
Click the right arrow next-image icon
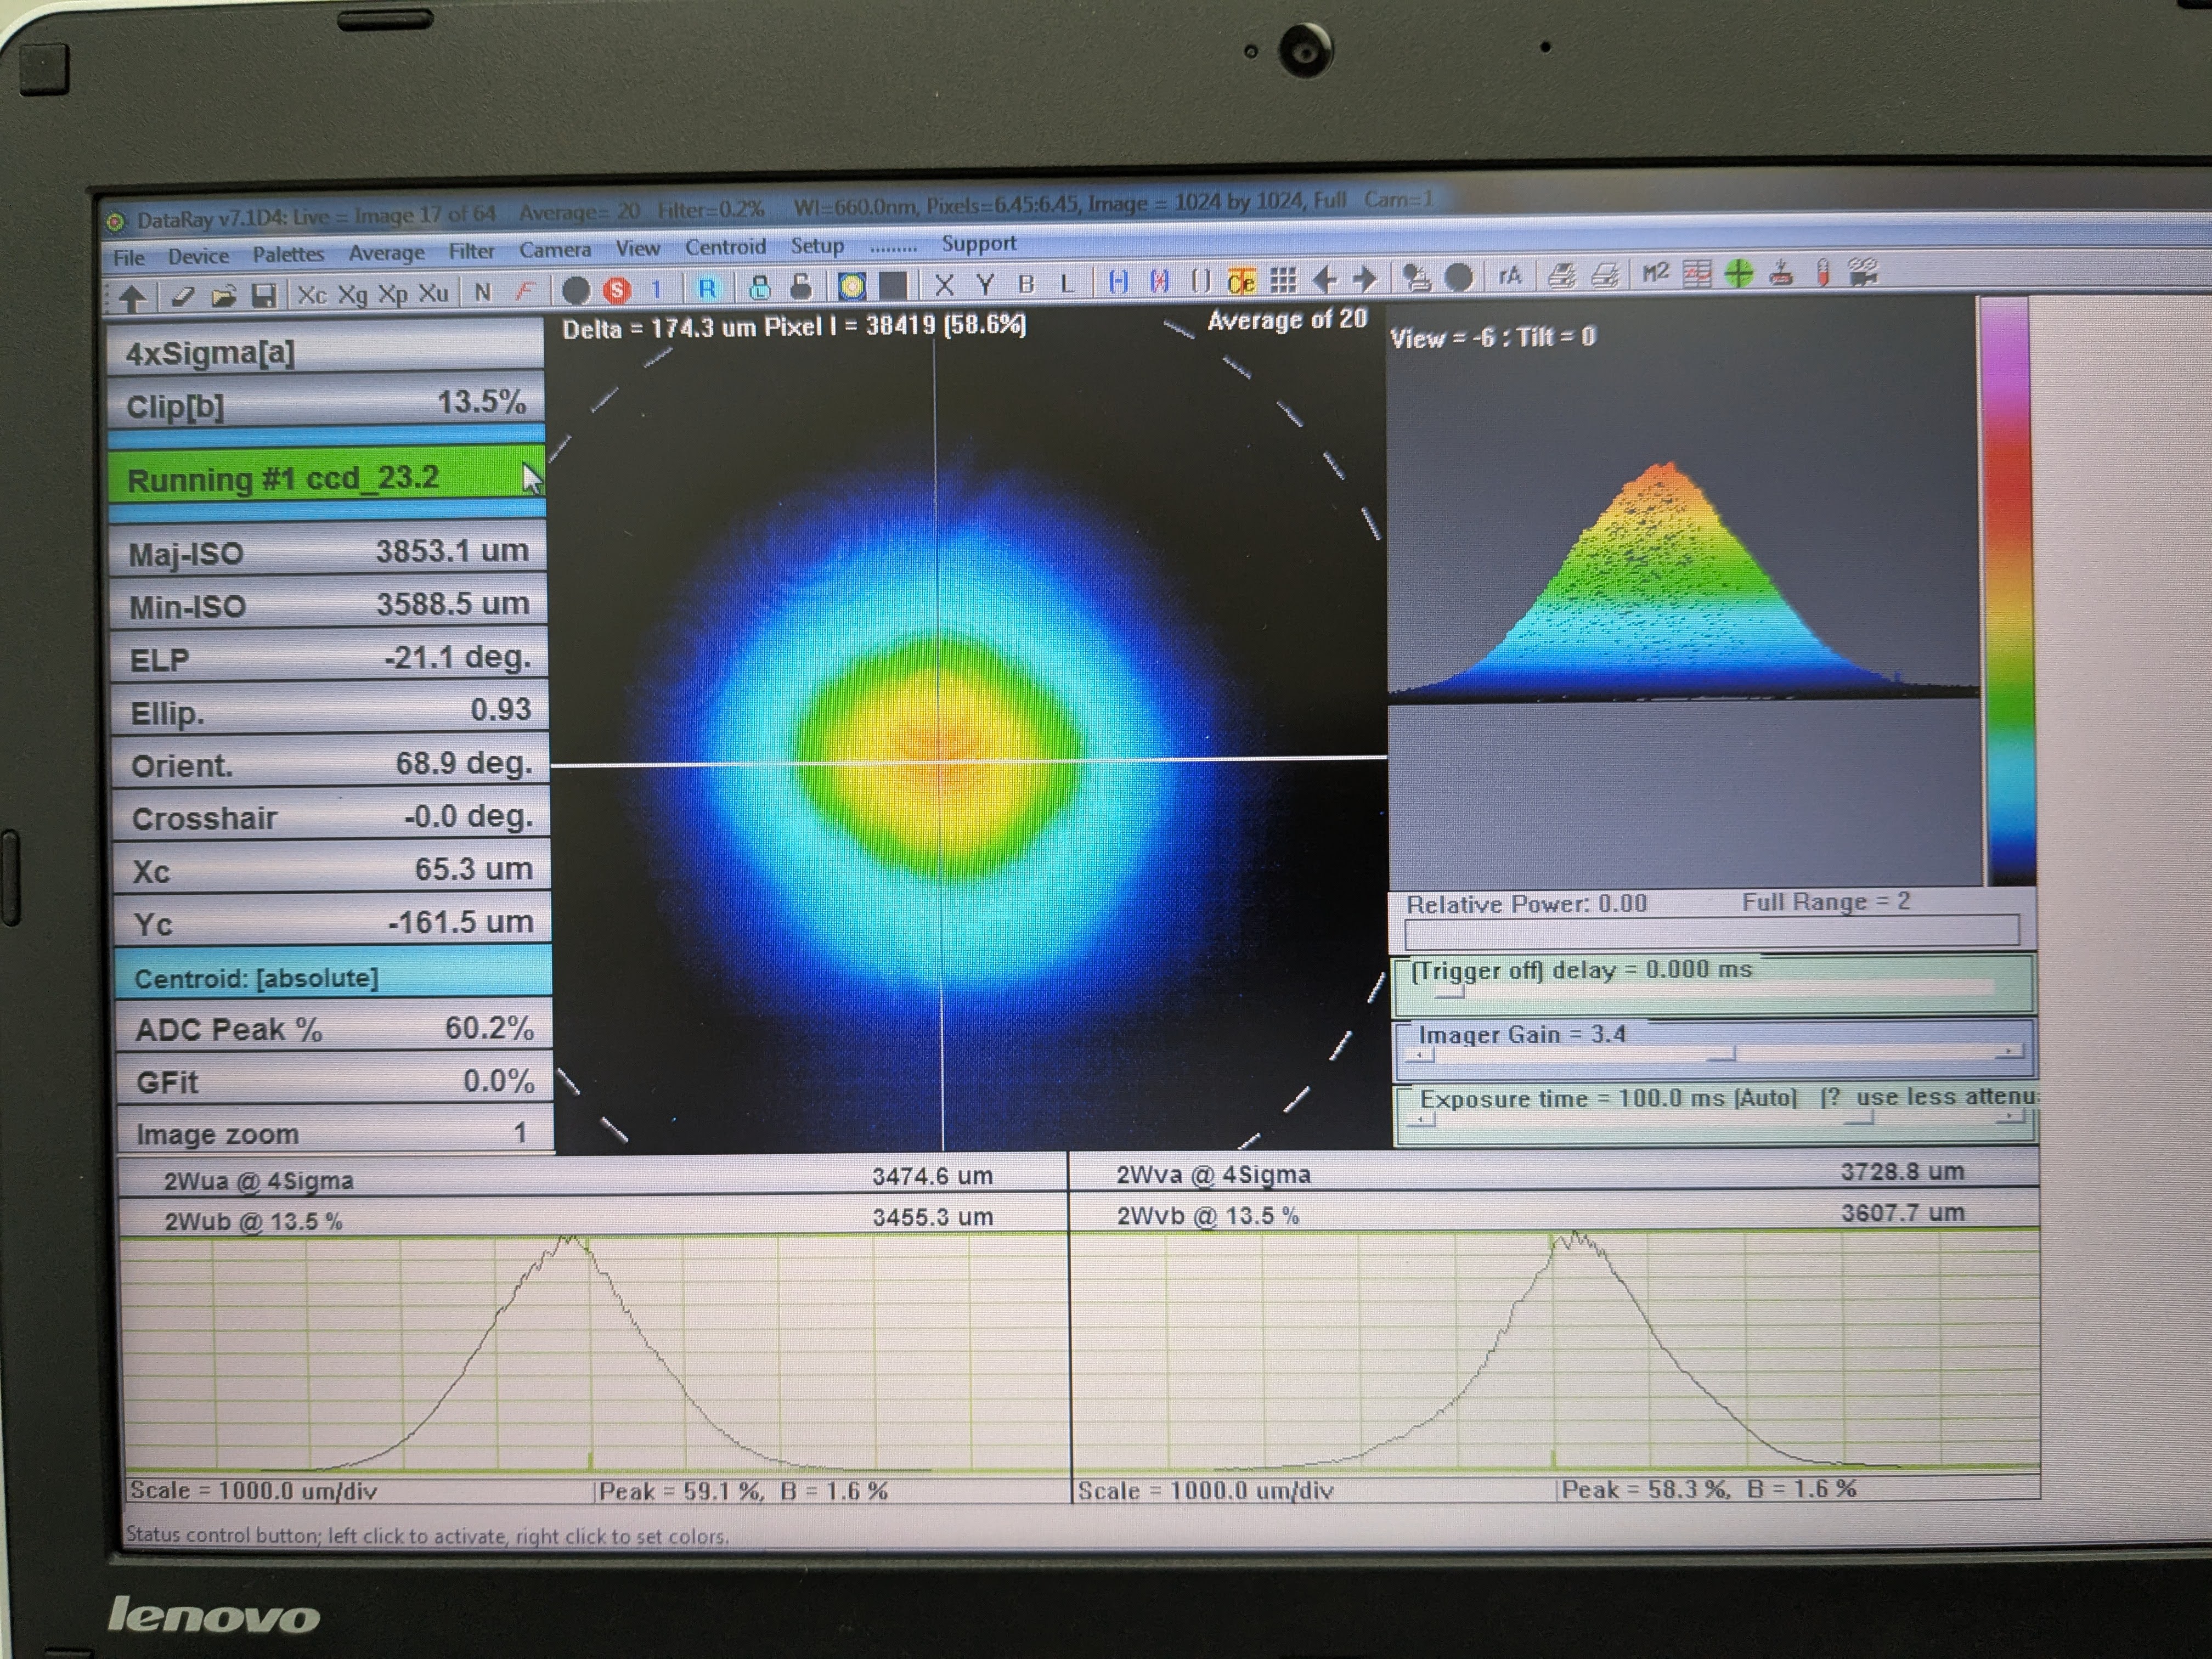(x=1365, y=279)
